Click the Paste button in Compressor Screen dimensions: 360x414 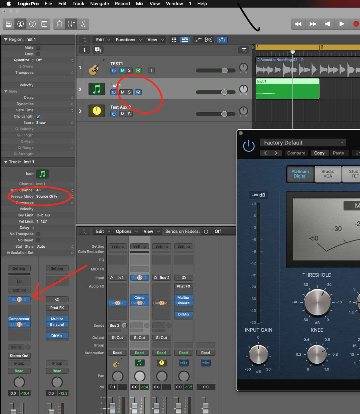338,153
